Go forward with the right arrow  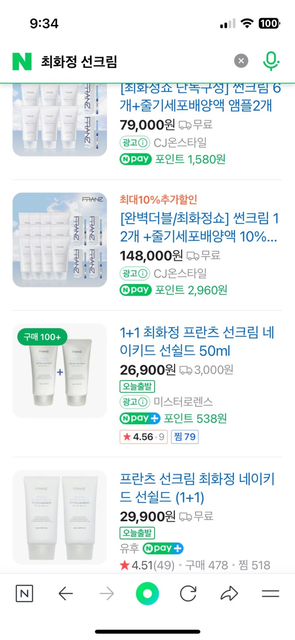pyautogui.click(x=106, y=594)
